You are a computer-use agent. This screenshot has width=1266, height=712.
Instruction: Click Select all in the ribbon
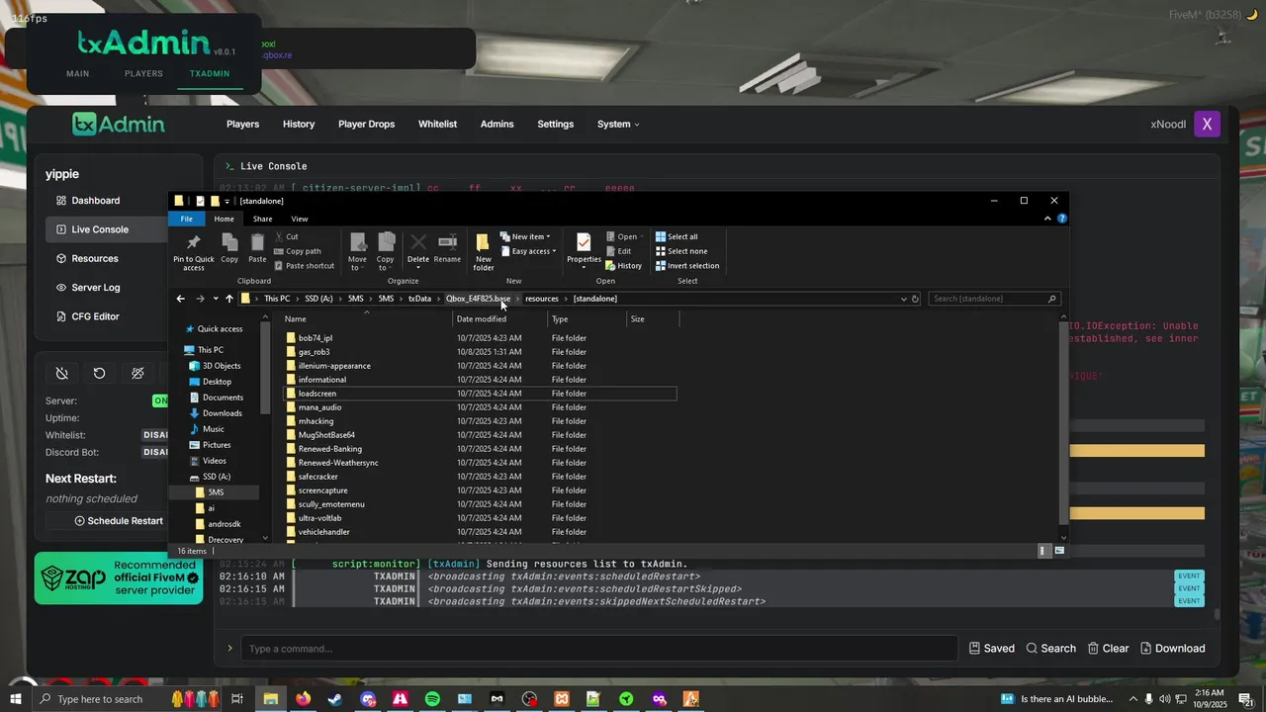677,237
